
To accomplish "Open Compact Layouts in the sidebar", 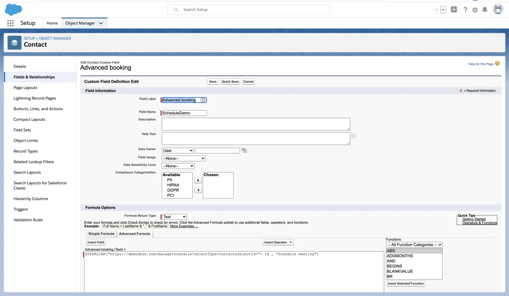I will click(29, 119).
